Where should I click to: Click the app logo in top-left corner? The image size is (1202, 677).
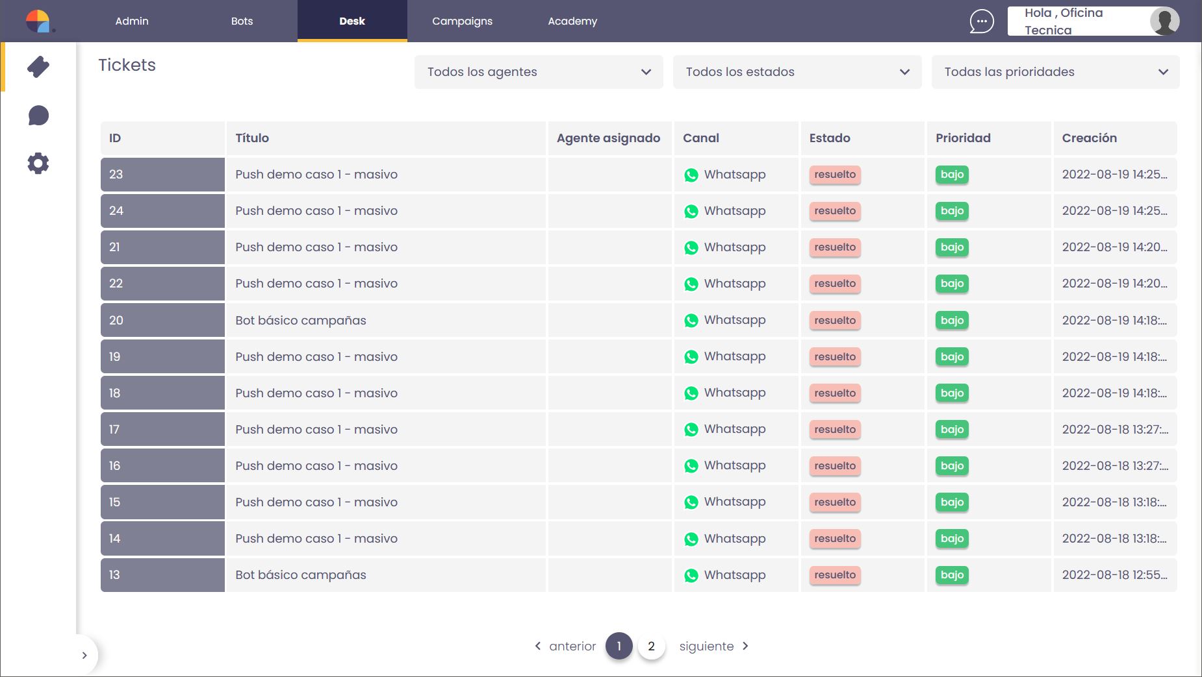tap(38, 21)
